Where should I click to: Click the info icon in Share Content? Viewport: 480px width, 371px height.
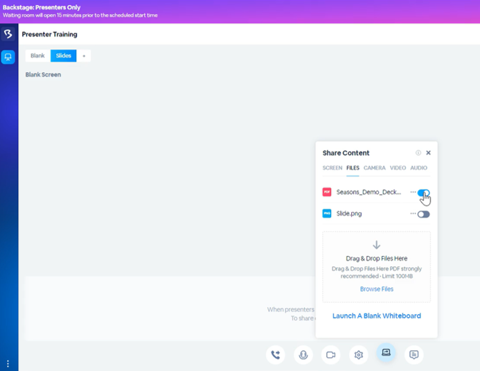point(418,153)
